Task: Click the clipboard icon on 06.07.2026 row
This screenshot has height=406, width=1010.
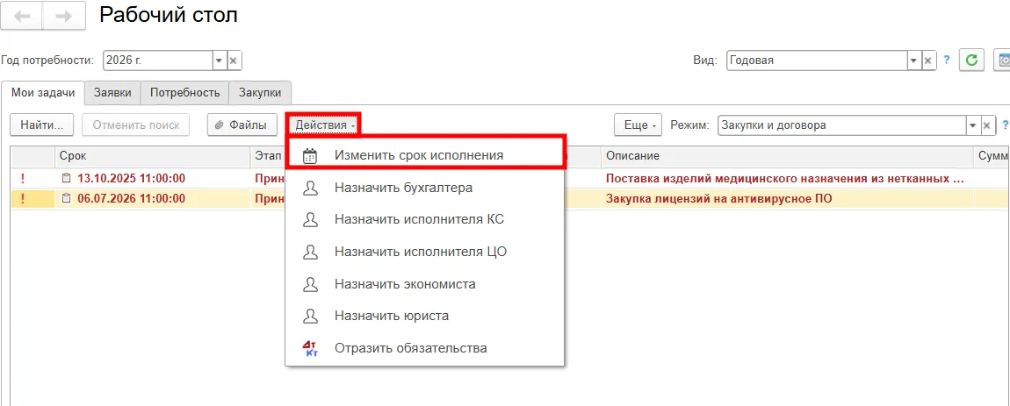Action: (66, 199)
